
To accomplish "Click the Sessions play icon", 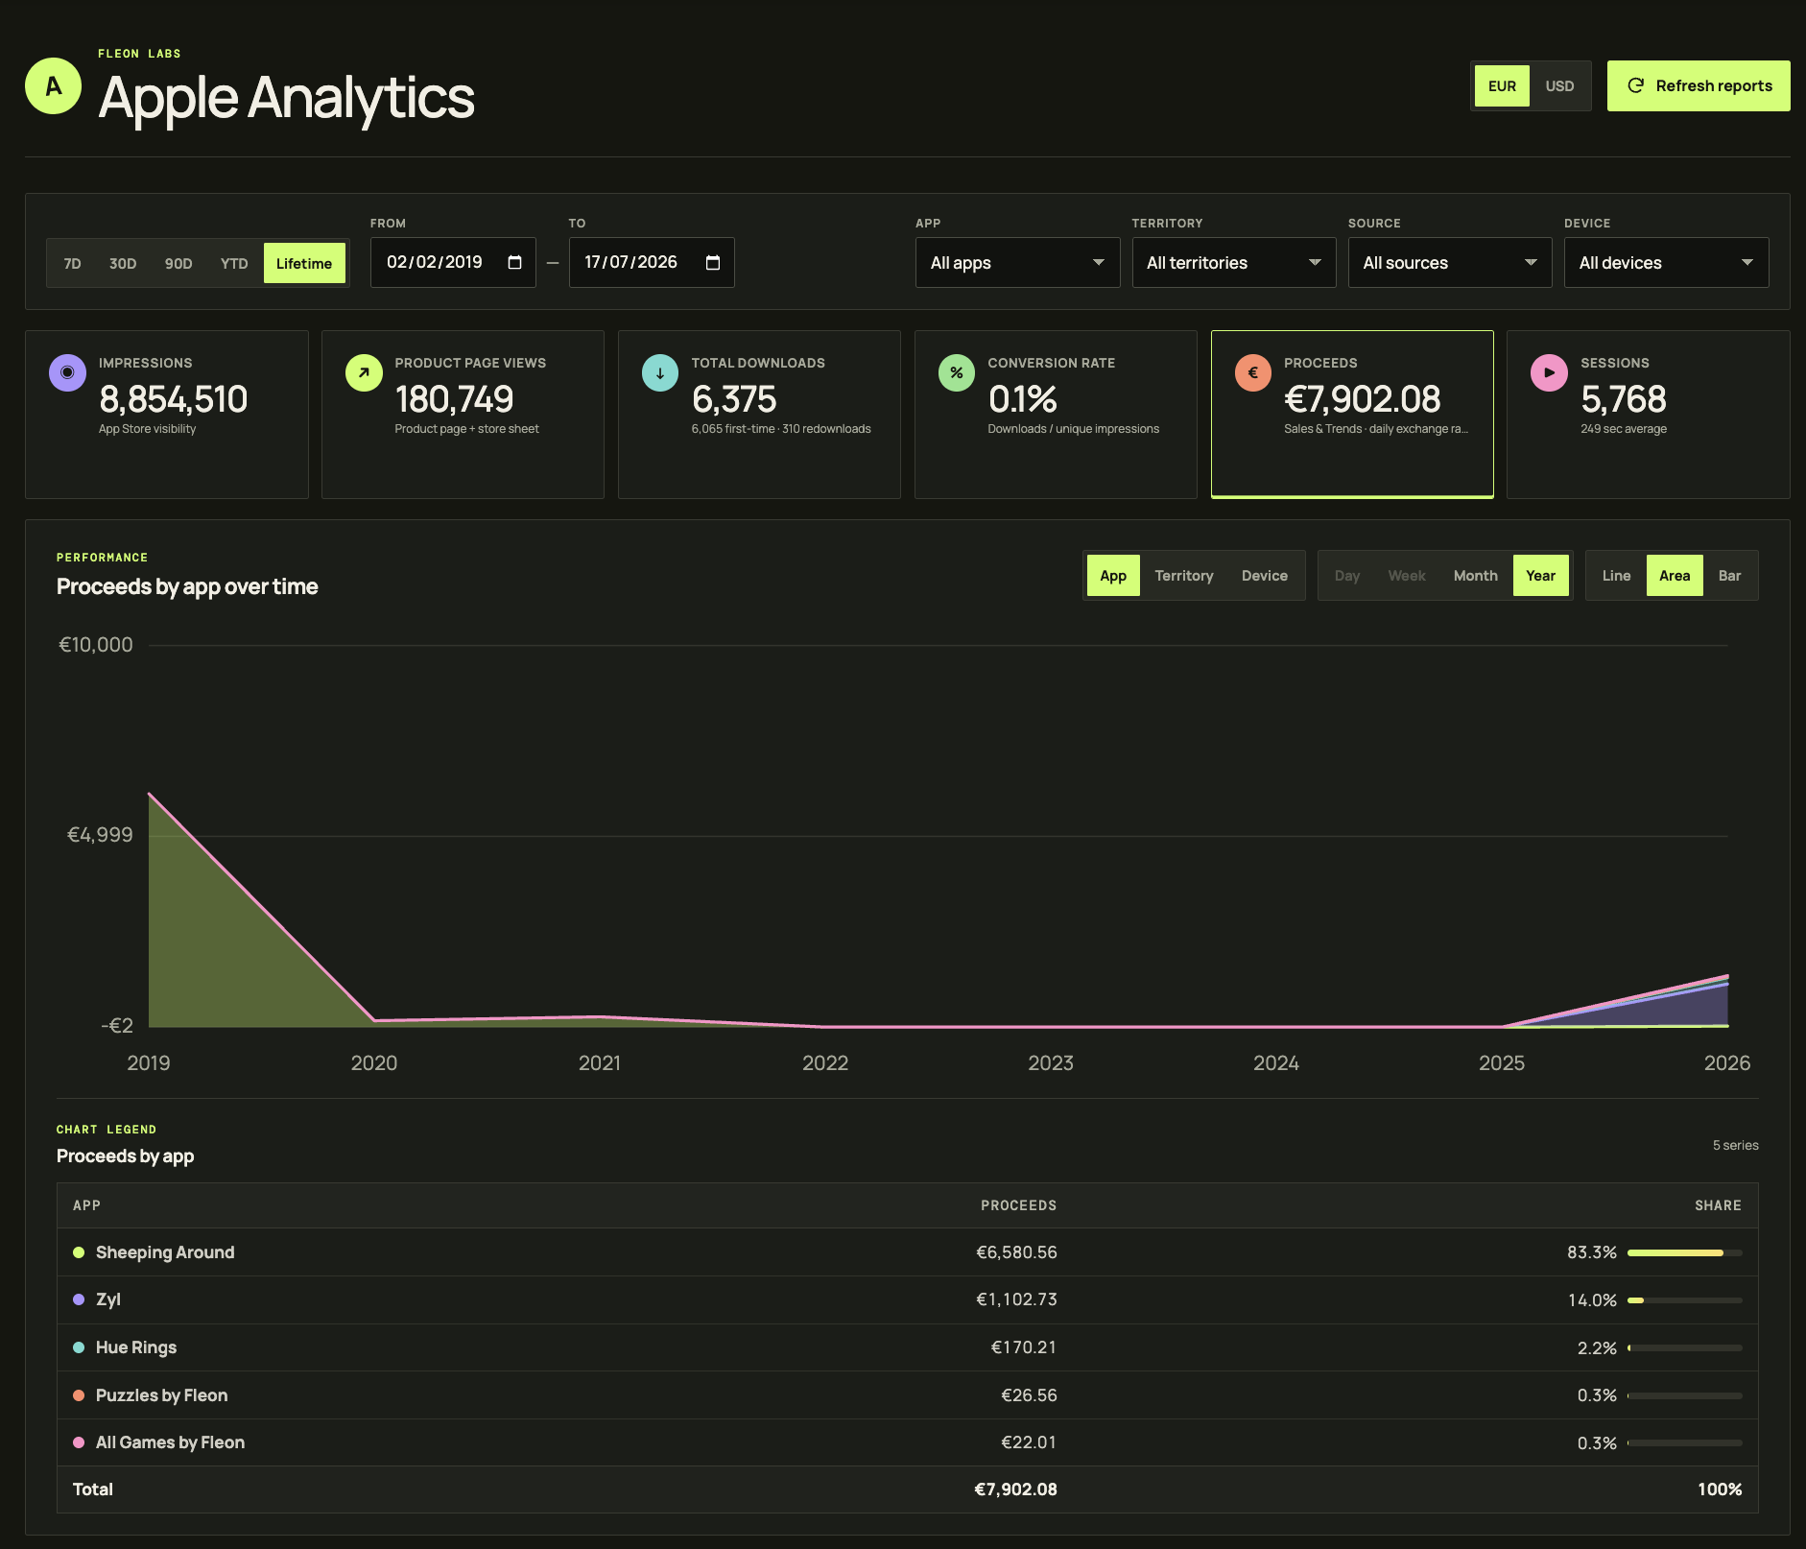I will point(1549,372).
